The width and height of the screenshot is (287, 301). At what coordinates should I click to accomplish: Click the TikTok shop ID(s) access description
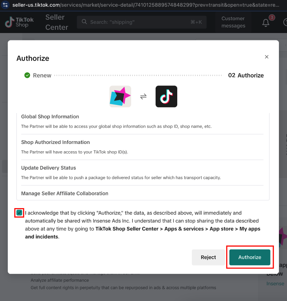click(75, 152)
